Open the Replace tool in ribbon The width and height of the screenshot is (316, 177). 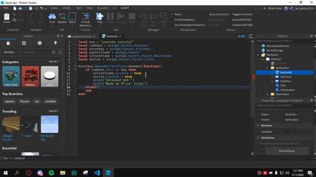click(62, 16)
